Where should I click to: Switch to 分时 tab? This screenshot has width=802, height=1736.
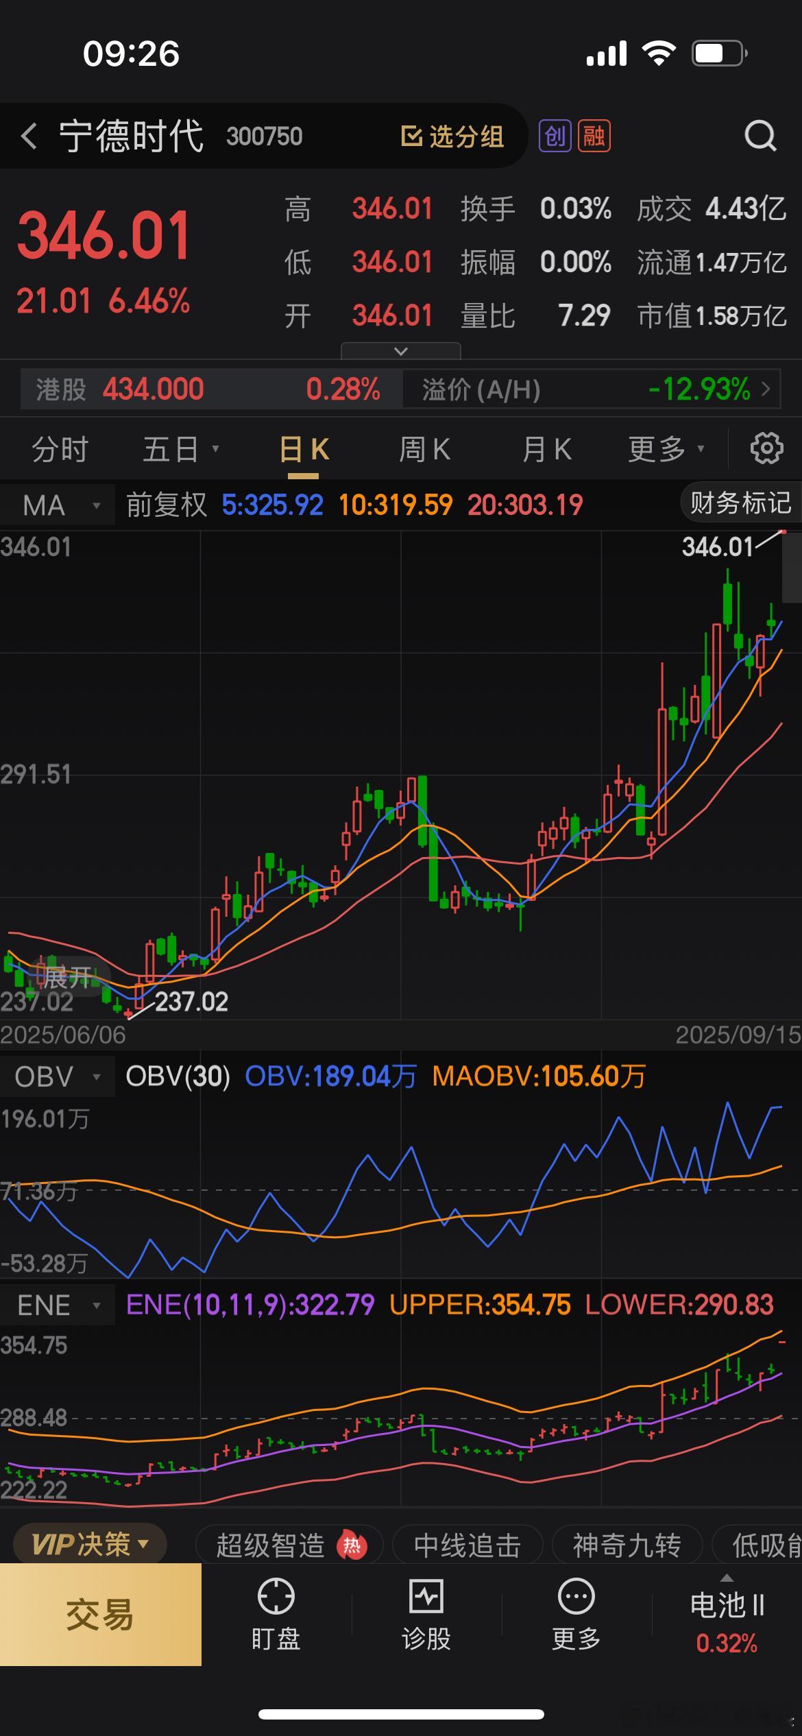(60, 450)
